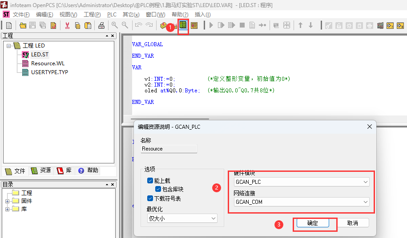Open the 仅大小 optimization dropdown
407x238 pixels.
(x=182, y=218)
